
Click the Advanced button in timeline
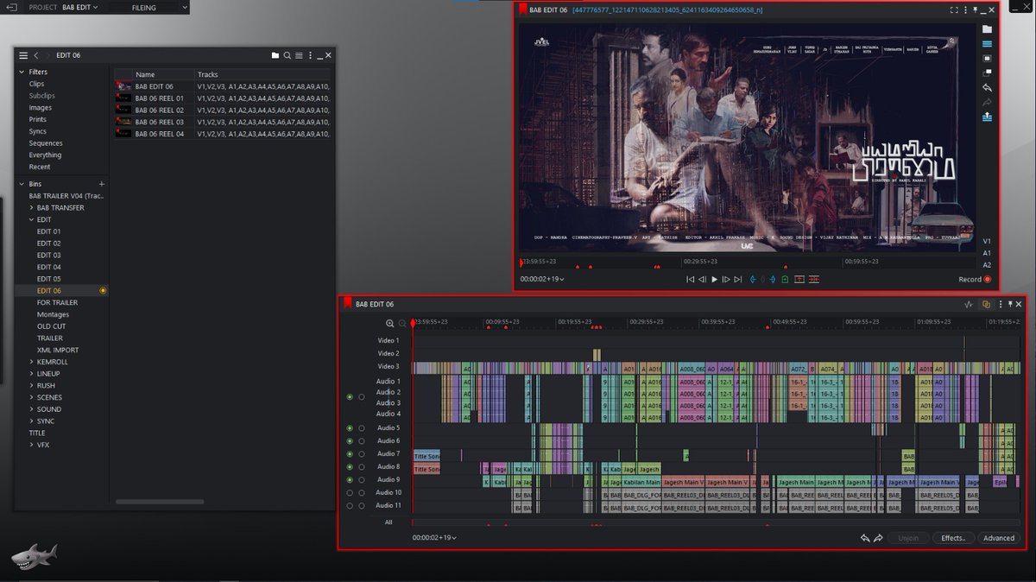tap(999, 538)
